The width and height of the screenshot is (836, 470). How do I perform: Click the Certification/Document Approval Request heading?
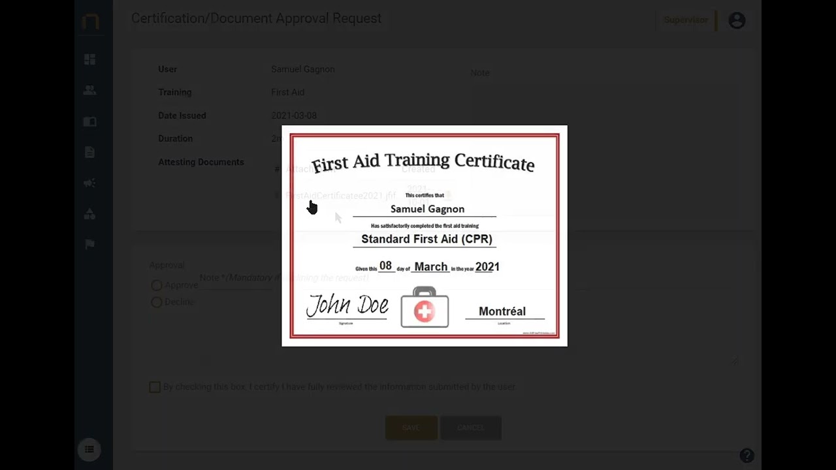point(256,18)
